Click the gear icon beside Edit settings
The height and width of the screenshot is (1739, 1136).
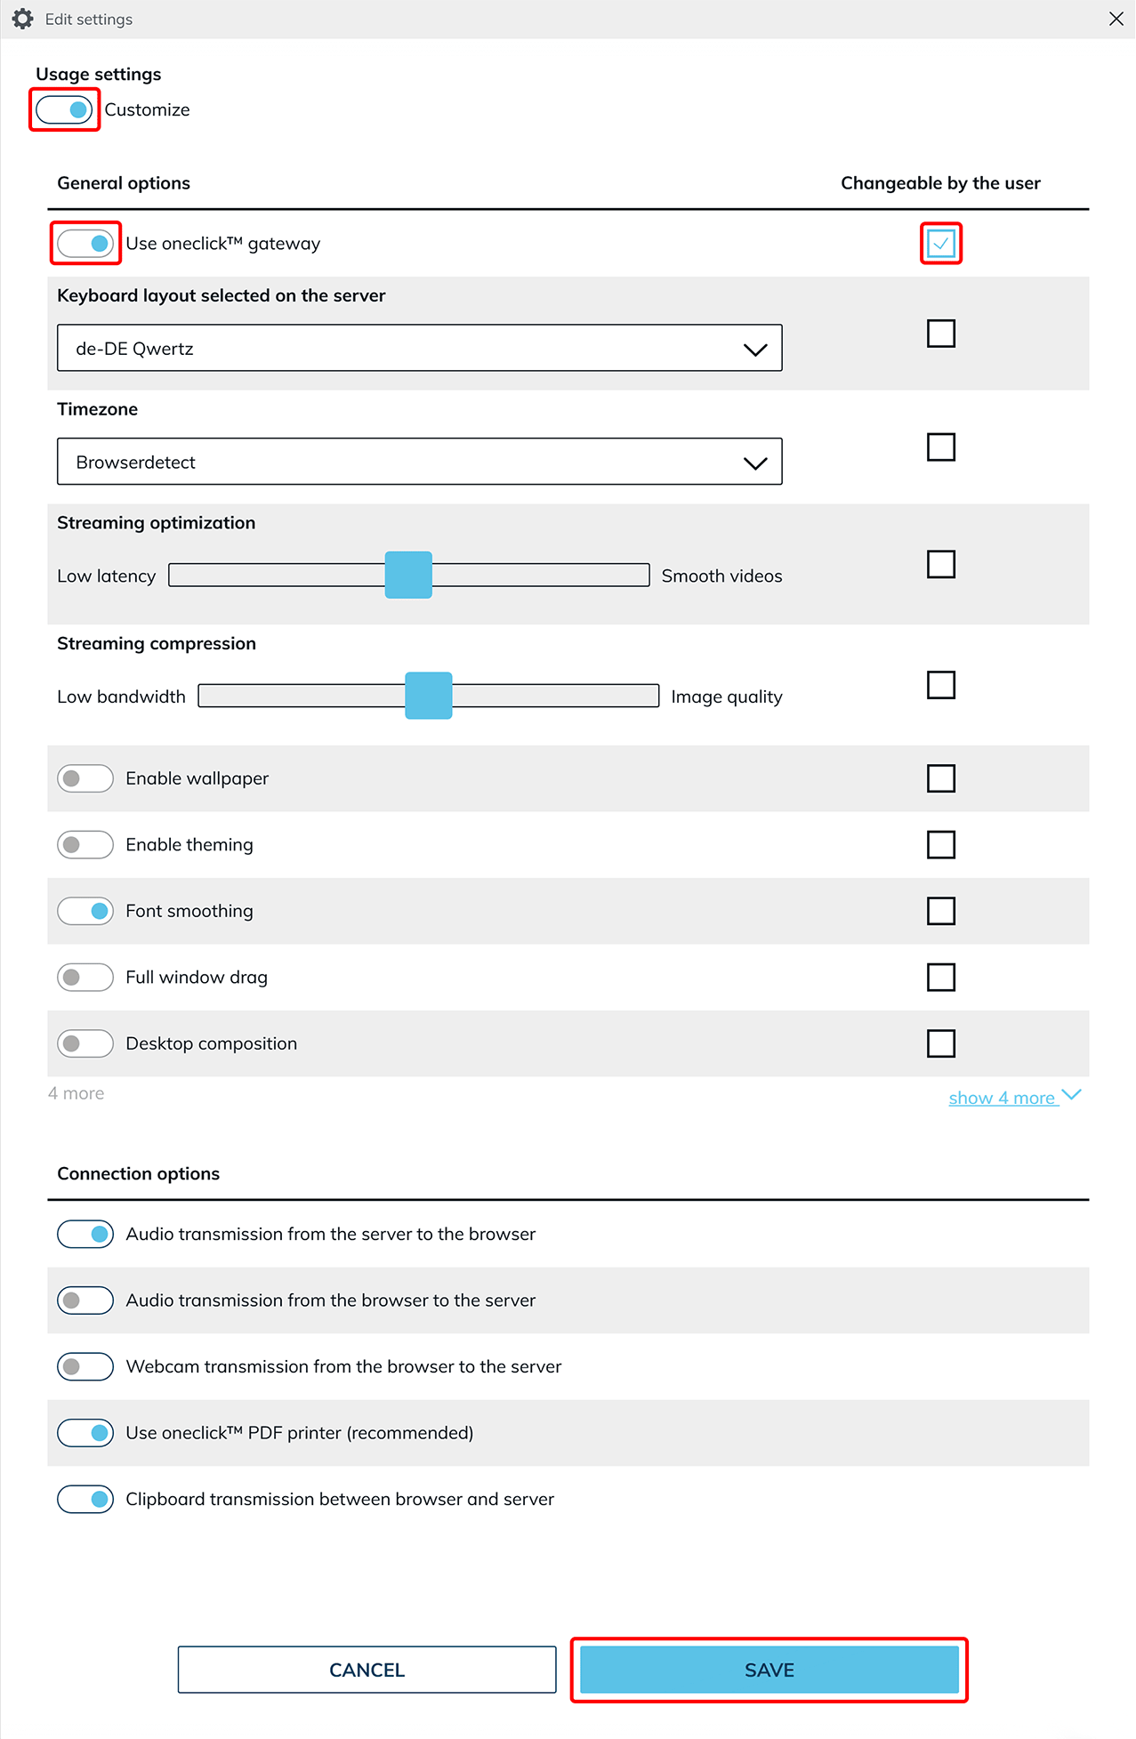click(x=23, y=19)
